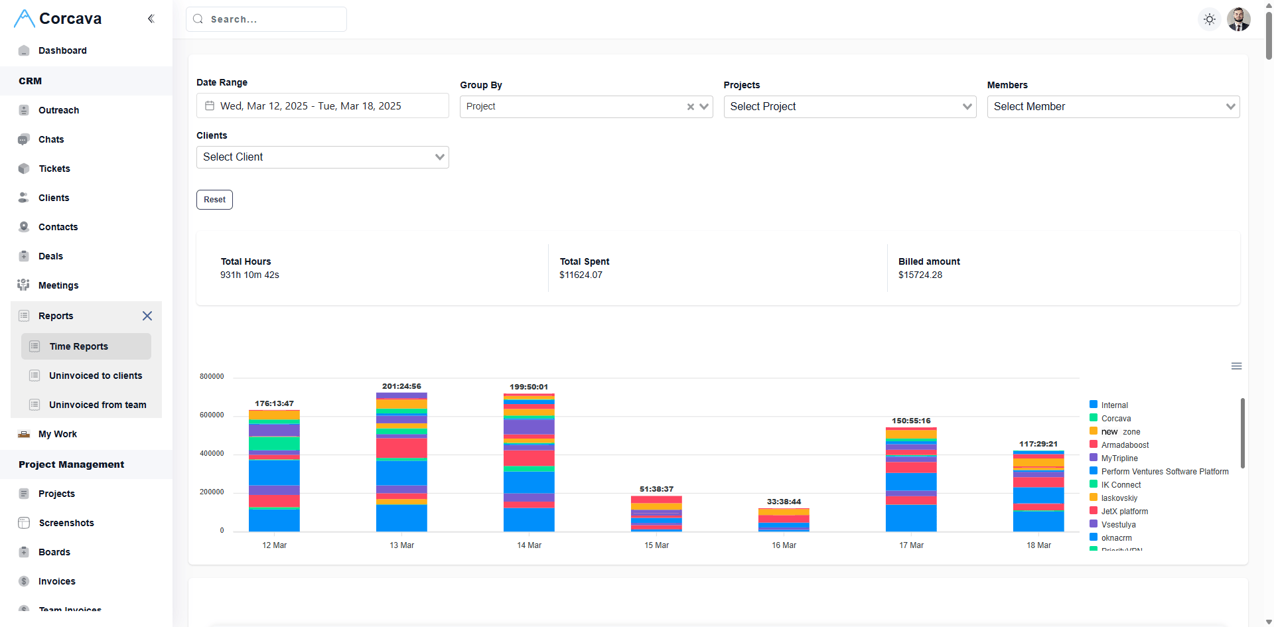This screenshot has height=627, width=1274.
Task: Click the Deals sidebar icon
Action: (24, 256)
